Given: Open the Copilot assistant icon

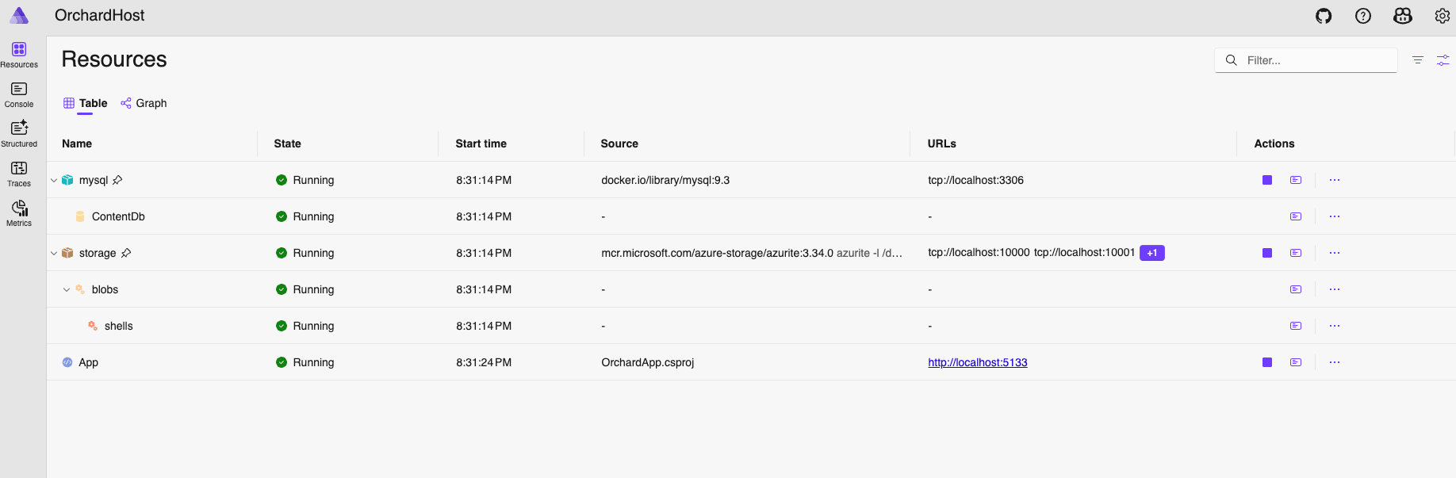Looking at the screenshot, I should pyautogui.click(x=1403, y=16).
